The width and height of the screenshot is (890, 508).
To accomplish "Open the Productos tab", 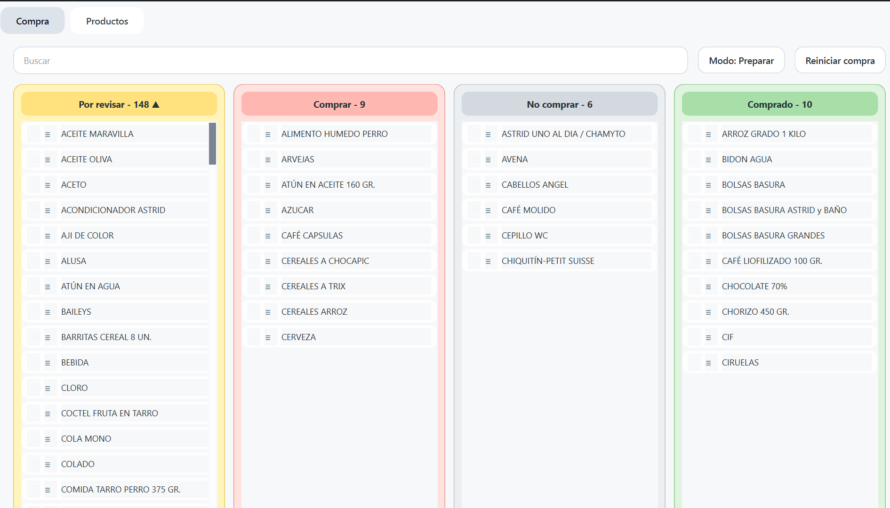I will [x=107, y=21].
